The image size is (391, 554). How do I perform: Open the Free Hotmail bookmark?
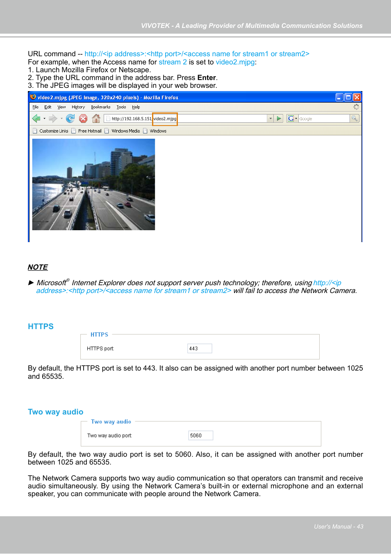[x=86, y=131]
